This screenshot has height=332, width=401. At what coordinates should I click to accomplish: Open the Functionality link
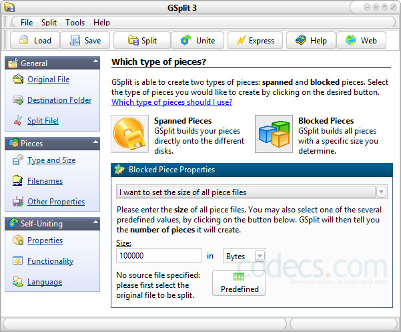tap(51, 261)
